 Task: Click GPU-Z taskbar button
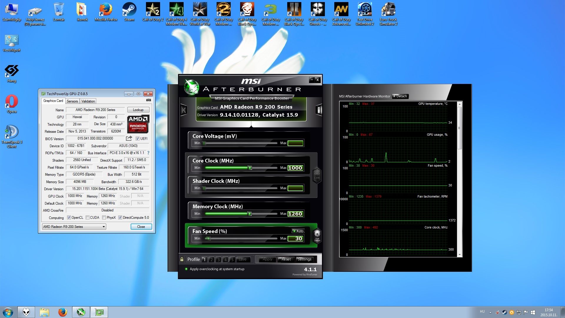[x=99, y=312]
